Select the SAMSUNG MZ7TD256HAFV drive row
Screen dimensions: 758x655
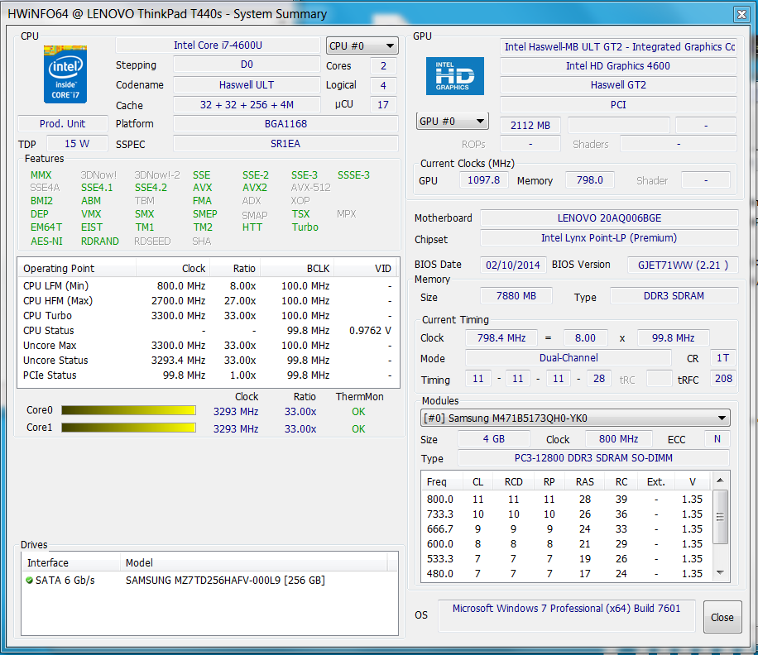coord(209,580)
